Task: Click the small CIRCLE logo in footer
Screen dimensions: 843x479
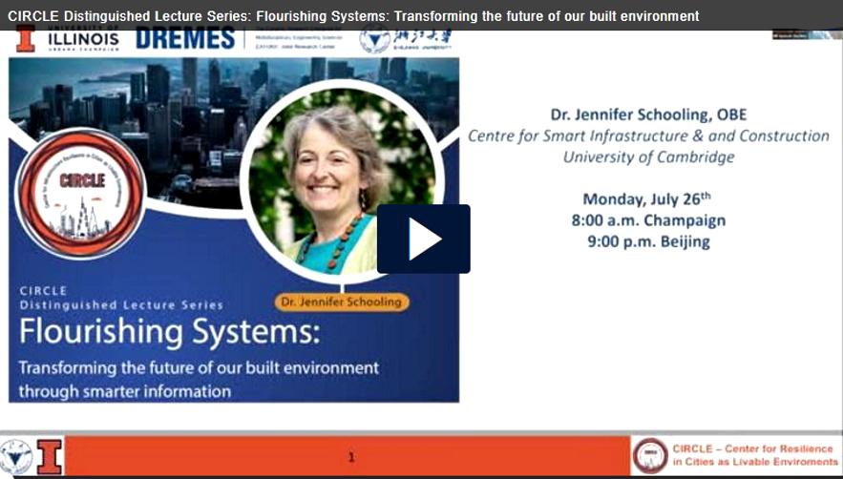Action: [x=650, y=456]
